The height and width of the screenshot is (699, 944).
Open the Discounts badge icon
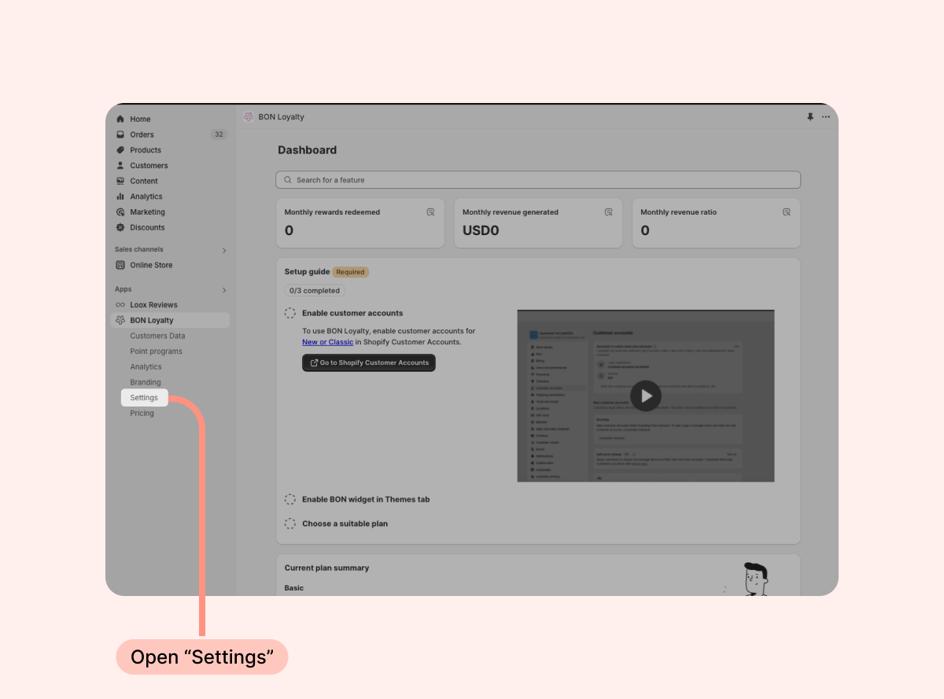(x=120, y=227)
